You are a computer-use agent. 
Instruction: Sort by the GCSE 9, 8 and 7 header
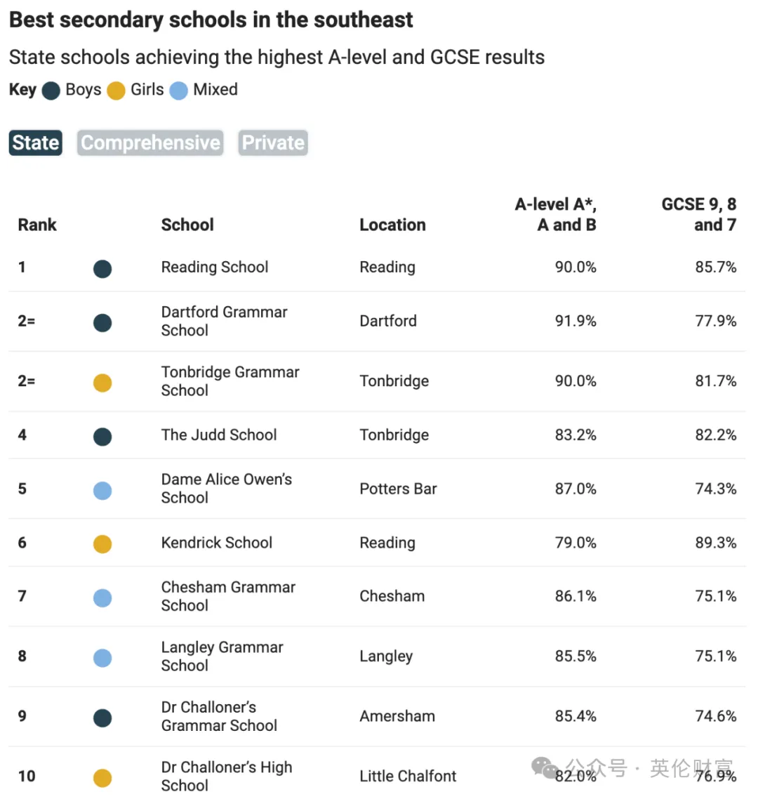pos(699,215)
